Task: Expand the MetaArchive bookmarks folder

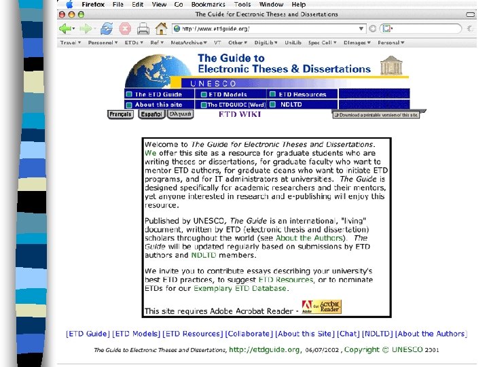Action: point(189,42)
